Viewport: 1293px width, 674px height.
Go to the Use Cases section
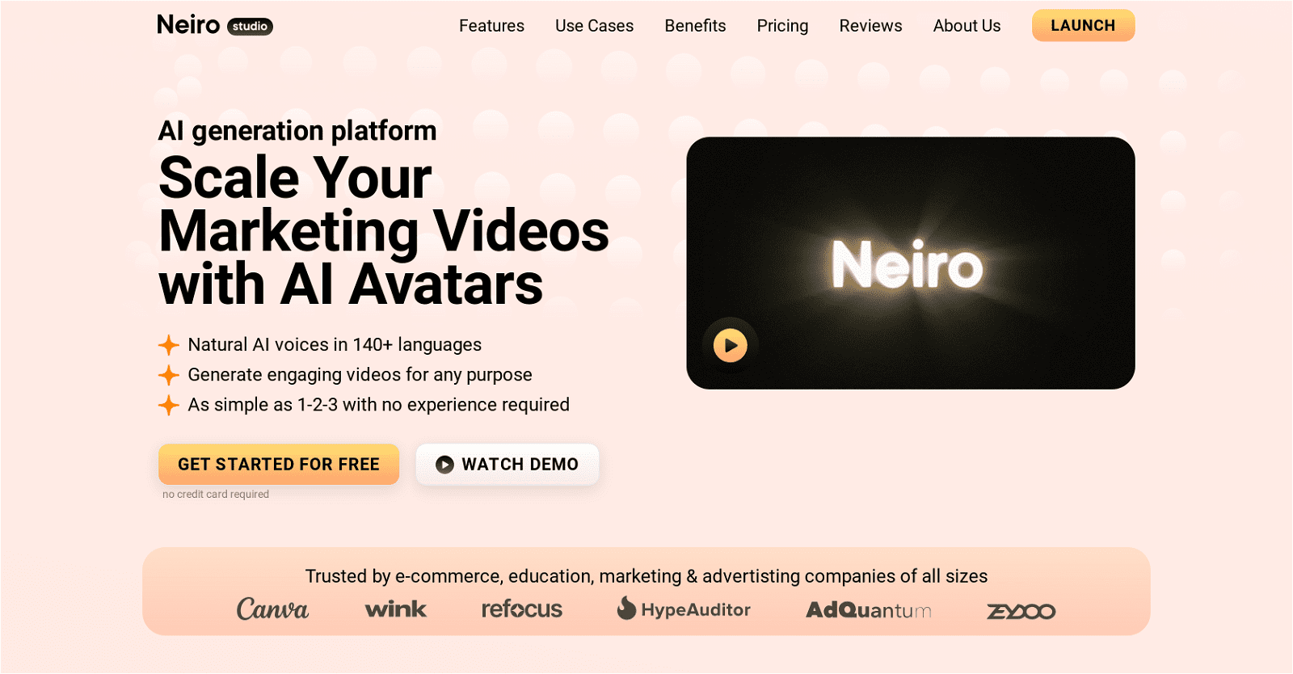coord(594,26)
